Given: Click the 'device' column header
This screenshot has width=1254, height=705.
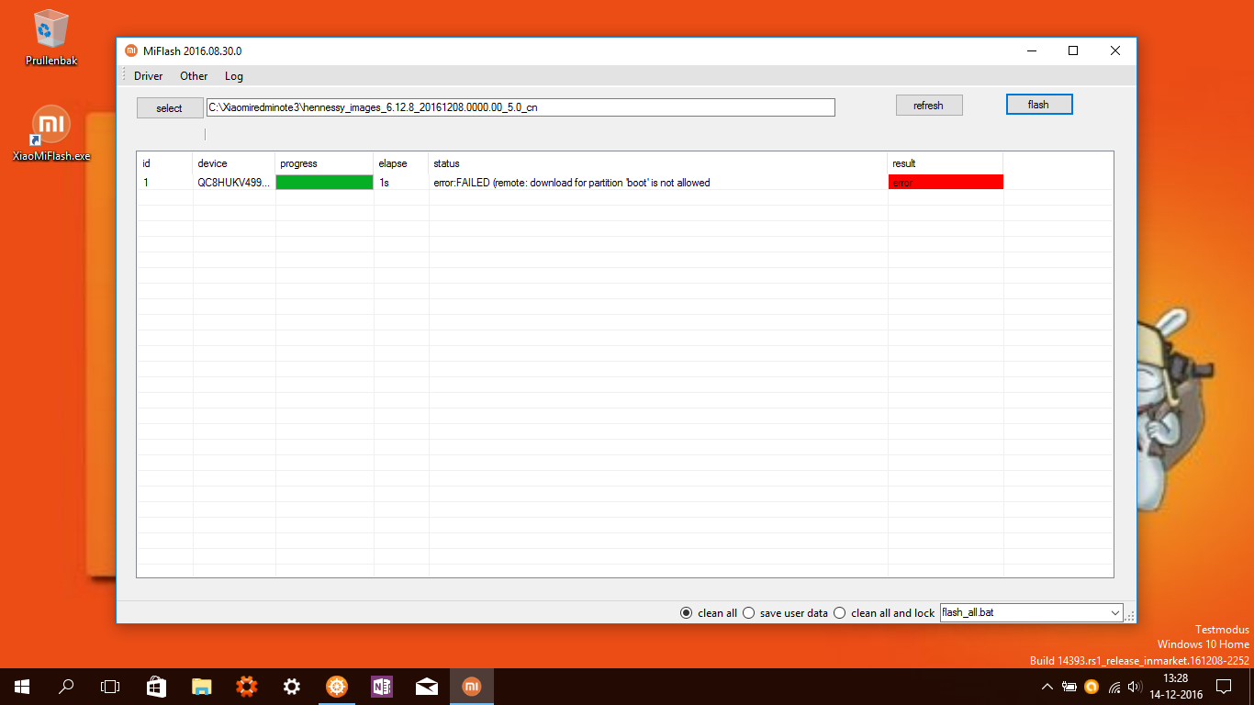Looking at the screenshot, I should (233, 163).
